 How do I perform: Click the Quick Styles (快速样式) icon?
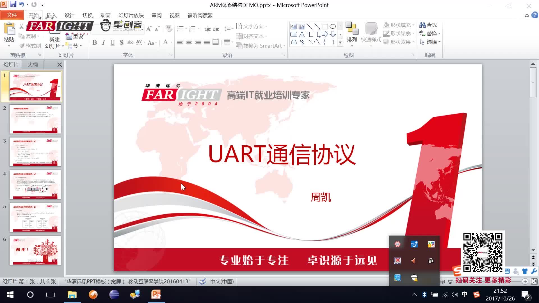tap(371, 34)
